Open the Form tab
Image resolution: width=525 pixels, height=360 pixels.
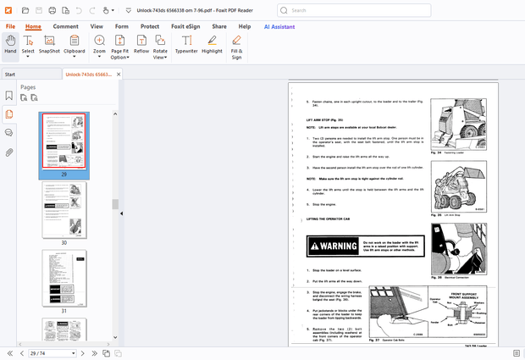click(122, 26)
